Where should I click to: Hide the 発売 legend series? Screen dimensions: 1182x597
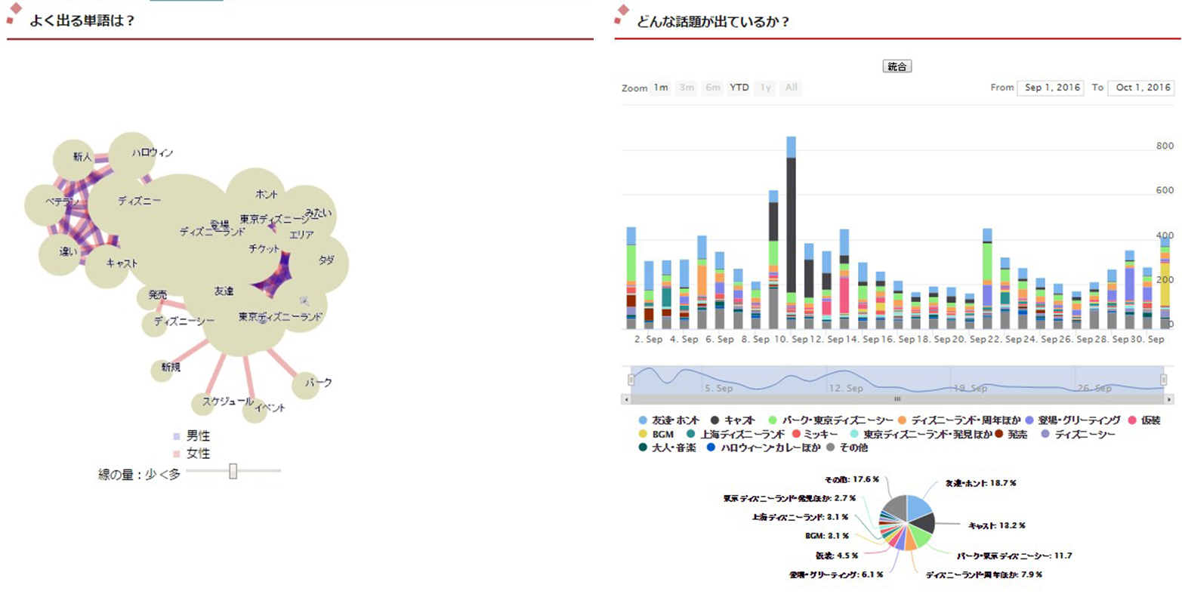[x=1011, y=434]
